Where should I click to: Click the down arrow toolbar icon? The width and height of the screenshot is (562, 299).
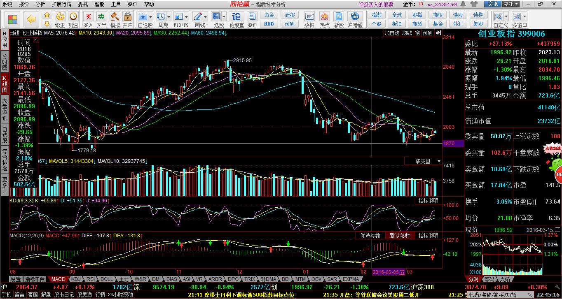point(47,24)
